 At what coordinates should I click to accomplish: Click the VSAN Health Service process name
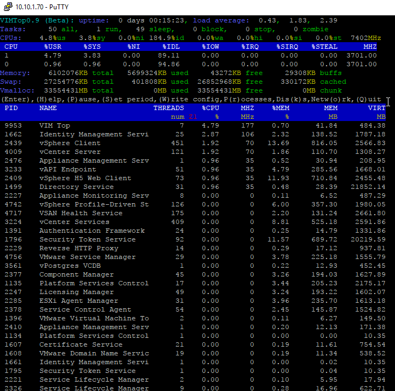pos(81,213)
